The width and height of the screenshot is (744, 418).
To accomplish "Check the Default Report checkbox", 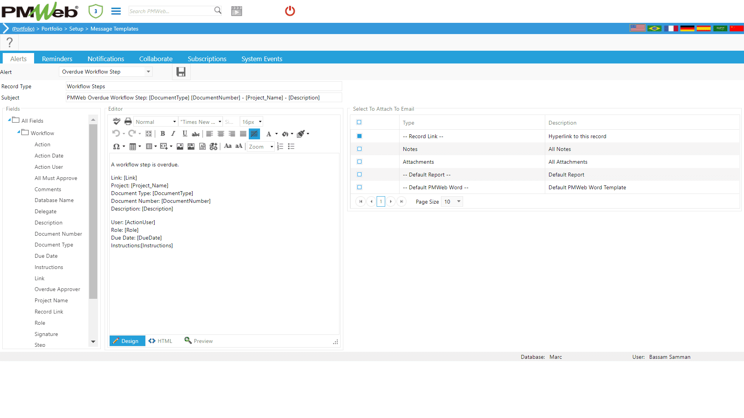I will click(359, 175).
